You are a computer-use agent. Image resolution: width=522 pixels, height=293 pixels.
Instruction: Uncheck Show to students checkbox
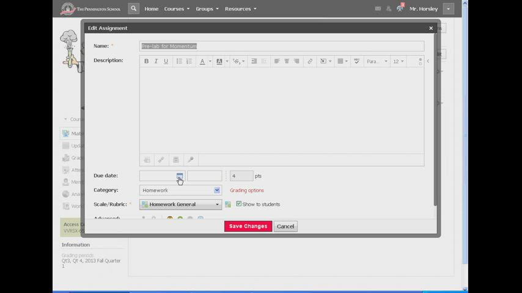pos(239,204)
